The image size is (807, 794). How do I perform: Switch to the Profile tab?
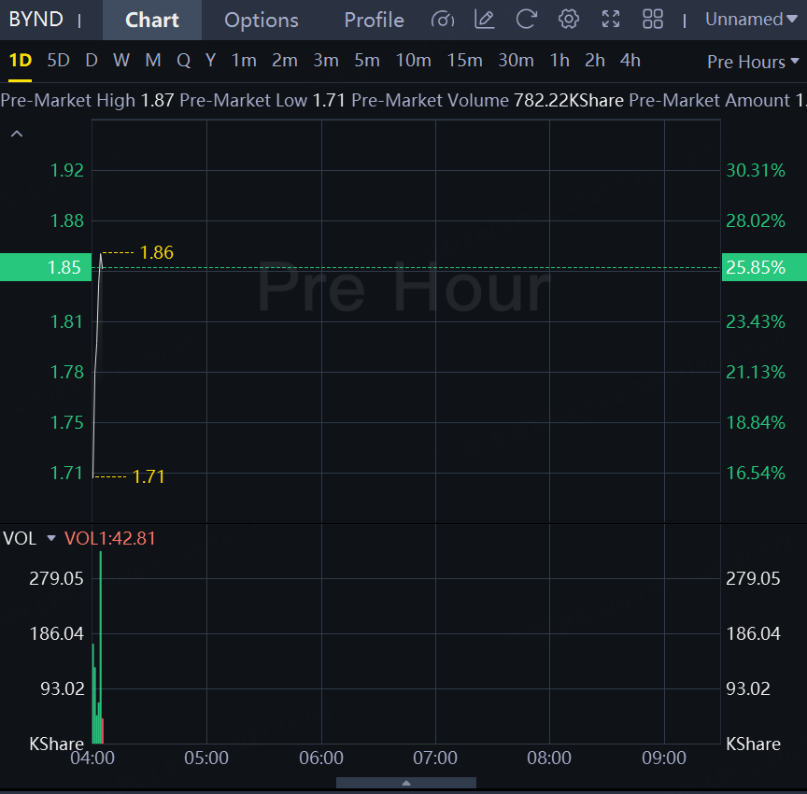coord(374,20)
